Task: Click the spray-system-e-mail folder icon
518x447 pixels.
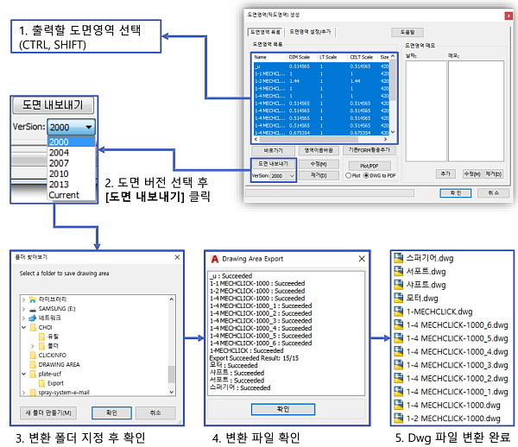Action: [x=33, y=392]
